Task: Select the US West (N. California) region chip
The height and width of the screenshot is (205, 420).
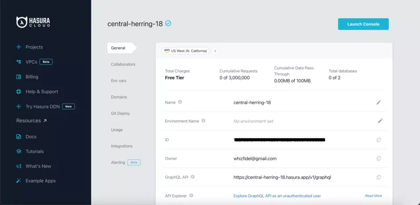Action: [185, 51]
